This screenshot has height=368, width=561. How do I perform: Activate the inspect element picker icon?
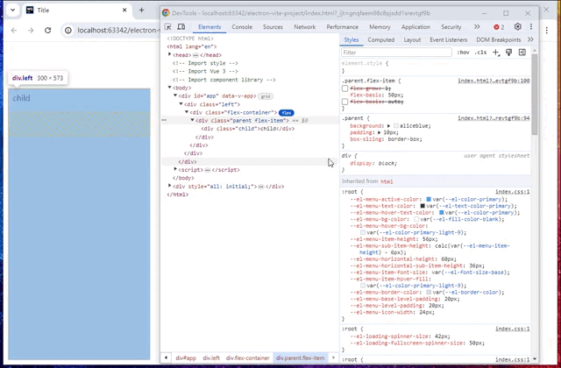167,27
